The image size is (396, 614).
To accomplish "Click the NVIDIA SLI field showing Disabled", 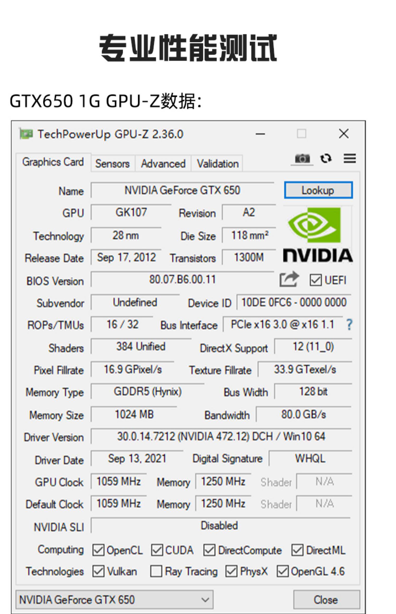I will (220, 526).
